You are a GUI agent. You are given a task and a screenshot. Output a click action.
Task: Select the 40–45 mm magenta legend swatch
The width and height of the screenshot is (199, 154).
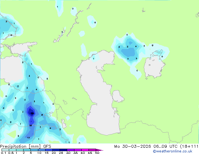(x=85, y=150)
